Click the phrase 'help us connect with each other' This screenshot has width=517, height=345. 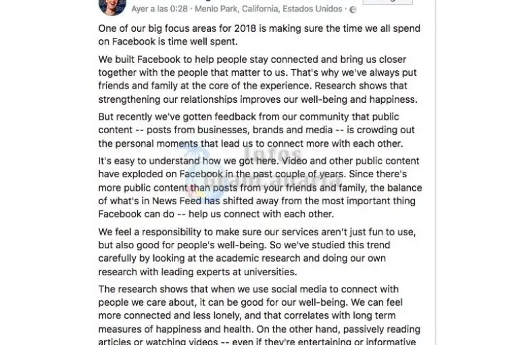pyautogui.click(x=260, y=214)
